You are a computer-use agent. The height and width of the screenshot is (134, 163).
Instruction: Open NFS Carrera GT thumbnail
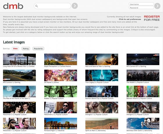[x=143, y=59]
